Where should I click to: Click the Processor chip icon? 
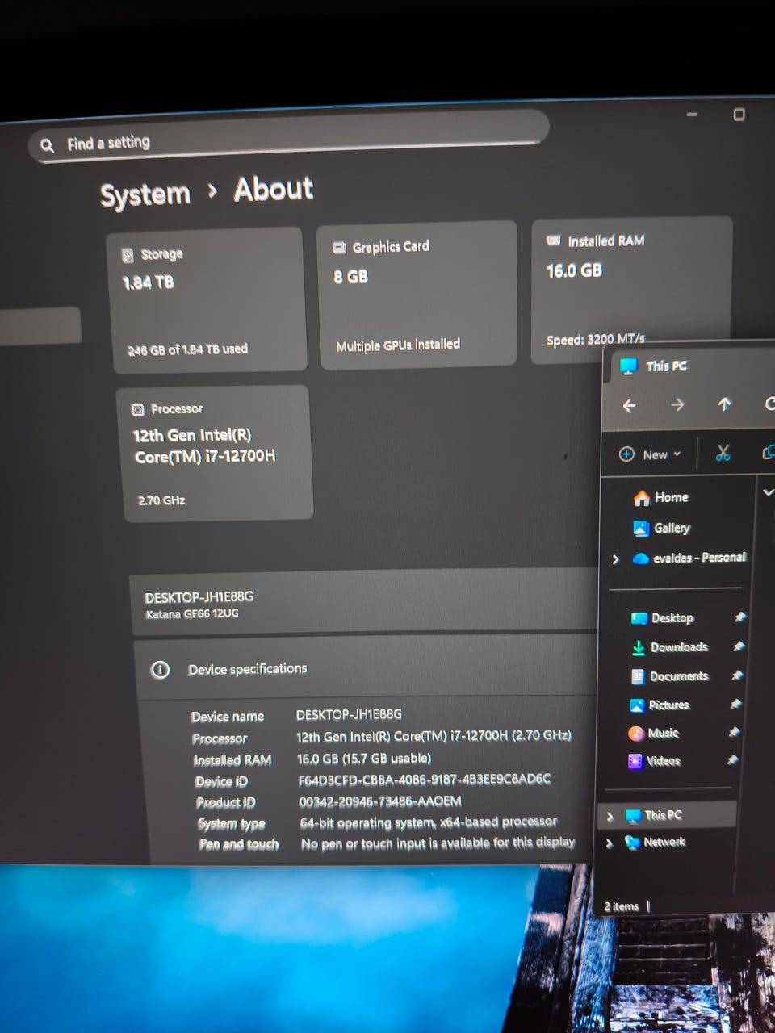coord(137,409)
